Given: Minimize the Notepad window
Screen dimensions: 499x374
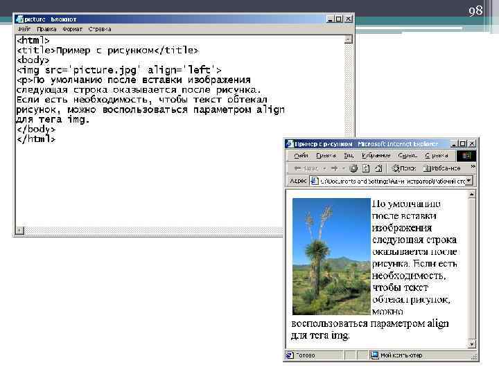Looking at the screenshot, I should coord(331,19).
